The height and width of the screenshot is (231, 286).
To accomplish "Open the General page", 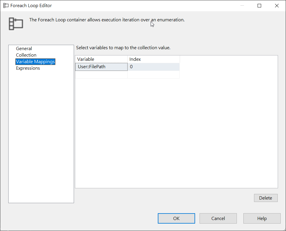I will tap(24, 49).
